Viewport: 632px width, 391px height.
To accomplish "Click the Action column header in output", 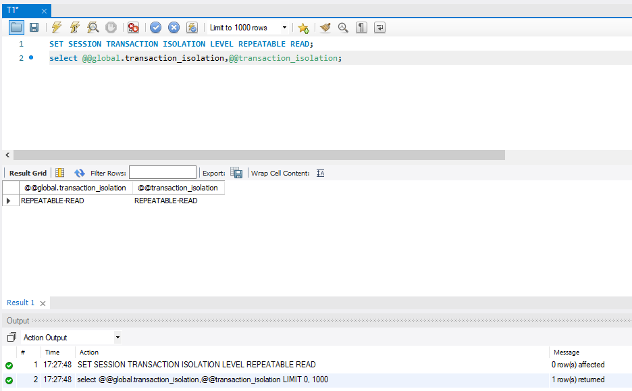I will (89, 353).
